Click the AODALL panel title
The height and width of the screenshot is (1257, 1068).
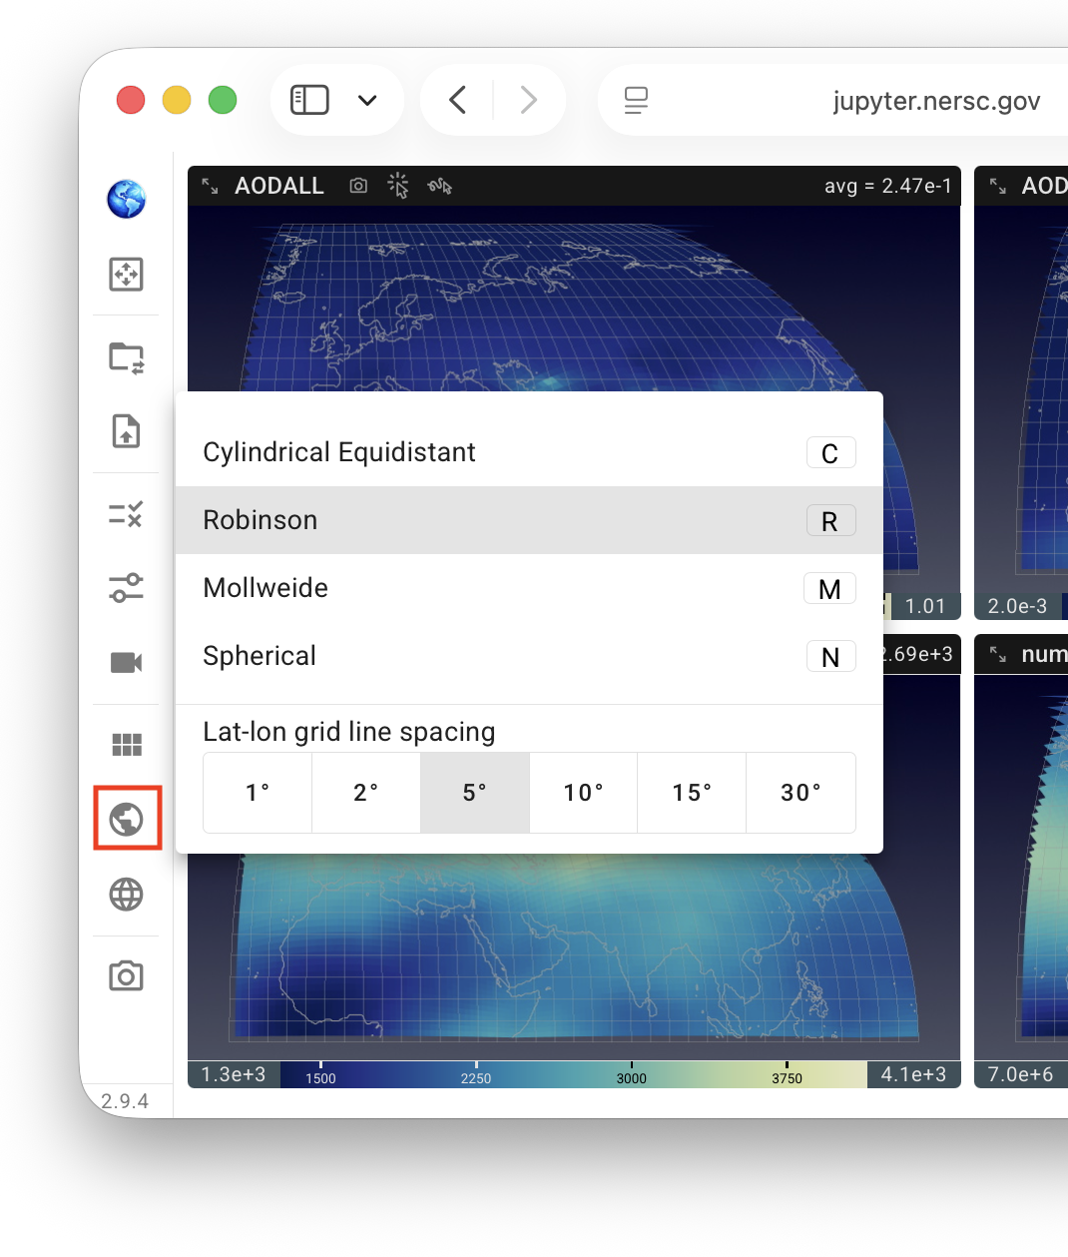(279, 186)
